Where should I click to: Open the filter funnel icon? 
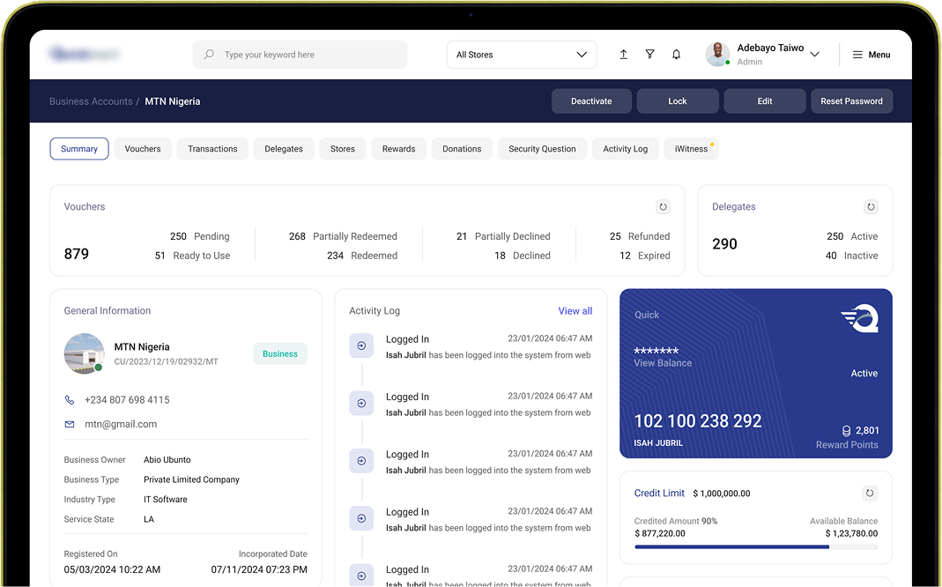coord(650,55)
